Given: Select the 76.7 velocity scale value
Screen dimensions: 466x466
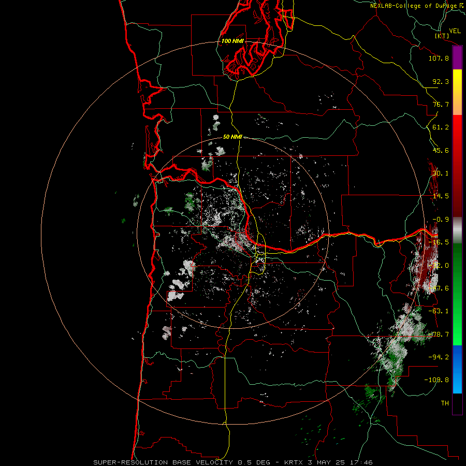Looking at the screenshot, I should [441, 104].
